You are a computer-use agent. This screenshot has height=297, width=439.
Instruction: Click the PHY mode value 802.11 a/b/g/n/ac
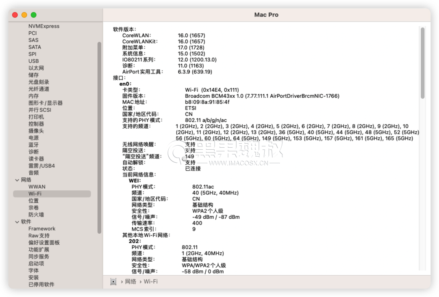click(x=206, y=121)
